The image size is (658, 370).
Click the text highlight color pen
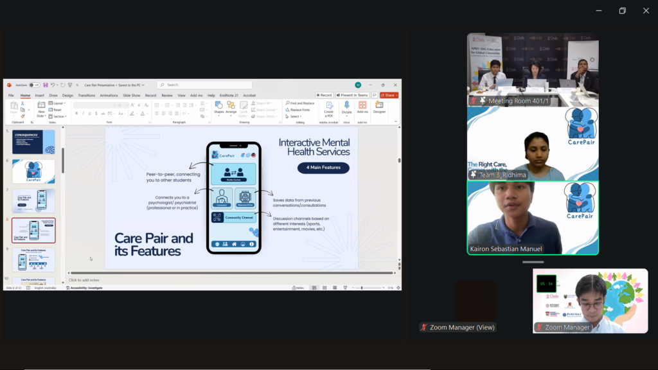[x=132, y=114]
